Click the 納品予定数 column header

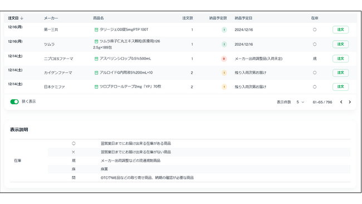tap(218, 18)
